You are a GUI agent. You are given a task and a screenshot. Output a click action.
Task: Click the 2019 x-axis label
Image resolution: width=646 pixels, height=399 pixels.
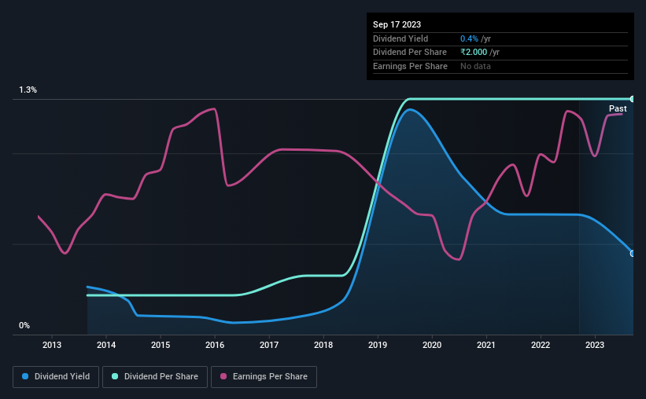point(378,345)
